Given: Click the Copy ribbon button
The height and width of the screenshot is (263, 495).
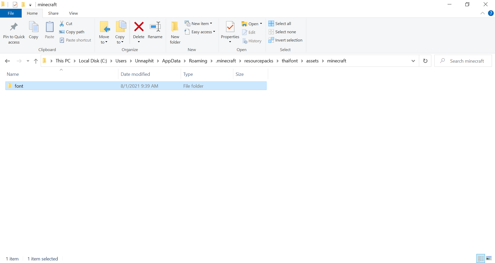Looking at the screenshot, I should [x=34, y=30].
